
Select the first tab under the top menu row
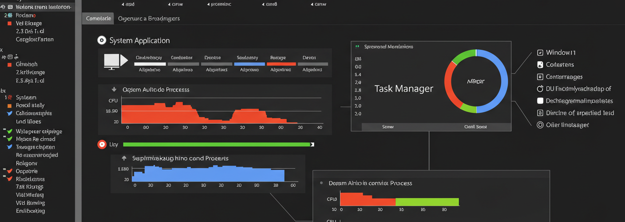click(x=98, y=18)
